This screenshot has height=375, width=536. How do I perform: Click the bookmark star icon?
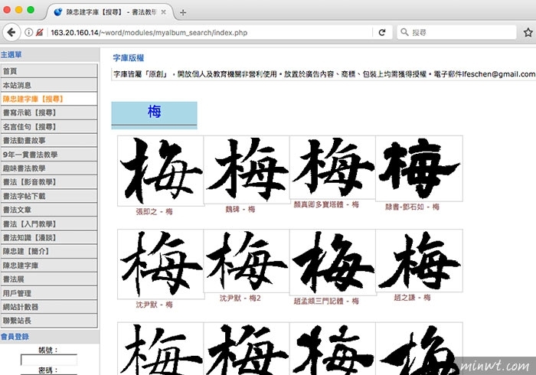coord(528,33)
